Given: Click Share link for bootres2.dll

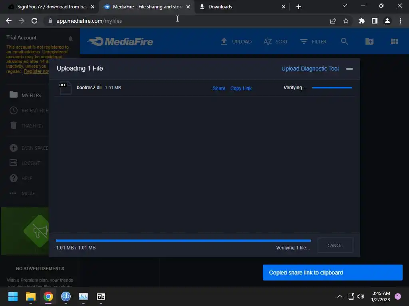Looking at the screenshot, I should pyautogui.click(x=219, y=88).
